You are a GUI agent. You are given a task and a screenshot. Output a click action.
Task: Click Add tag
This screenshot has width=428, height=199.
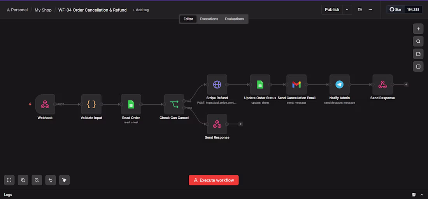(x=140, y=10)
